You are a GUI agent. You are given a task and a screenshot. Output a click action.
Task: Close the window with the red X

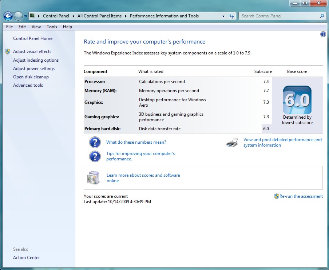point(318,3)
